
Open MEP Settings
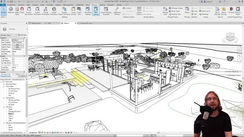point(96,11)
